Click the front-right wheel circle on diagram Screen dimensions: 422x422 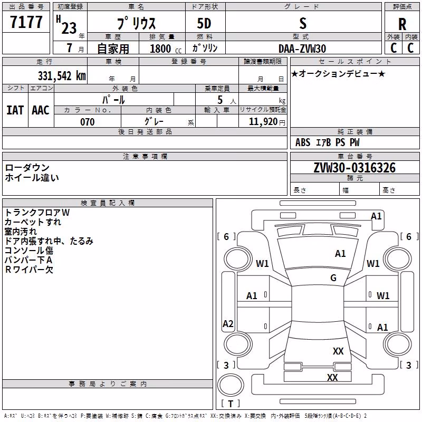coord(398,259)
